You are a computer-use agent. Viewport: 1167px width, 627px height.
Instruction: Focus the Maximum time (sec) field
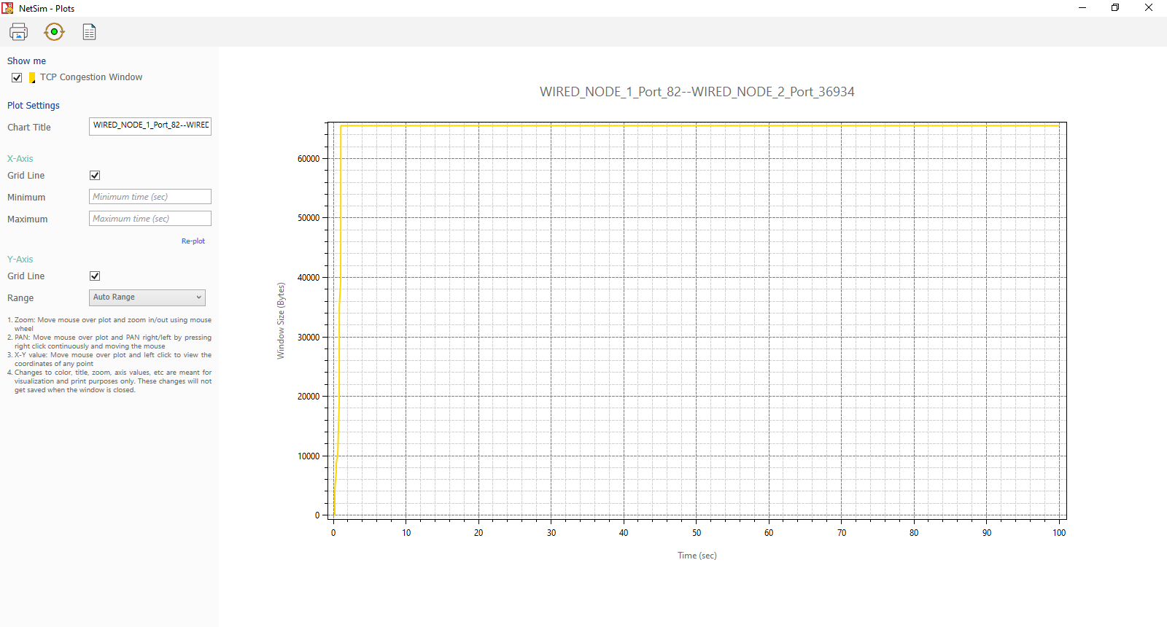150,219
